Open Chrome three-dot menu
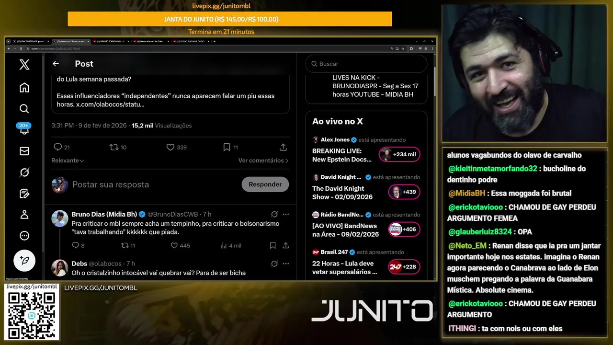Viewport: 613px width, 345px height. 432,48
